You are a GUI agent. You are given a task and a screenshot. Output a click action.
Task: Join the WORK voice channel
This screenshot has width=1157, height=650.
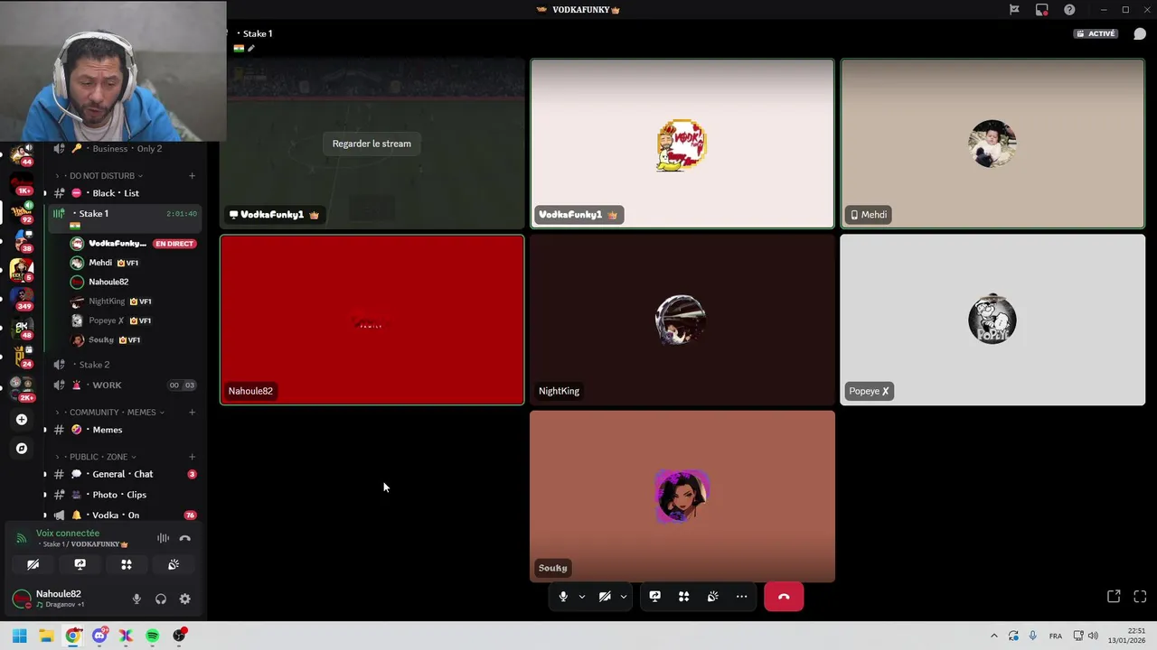[x=123, y=385]
